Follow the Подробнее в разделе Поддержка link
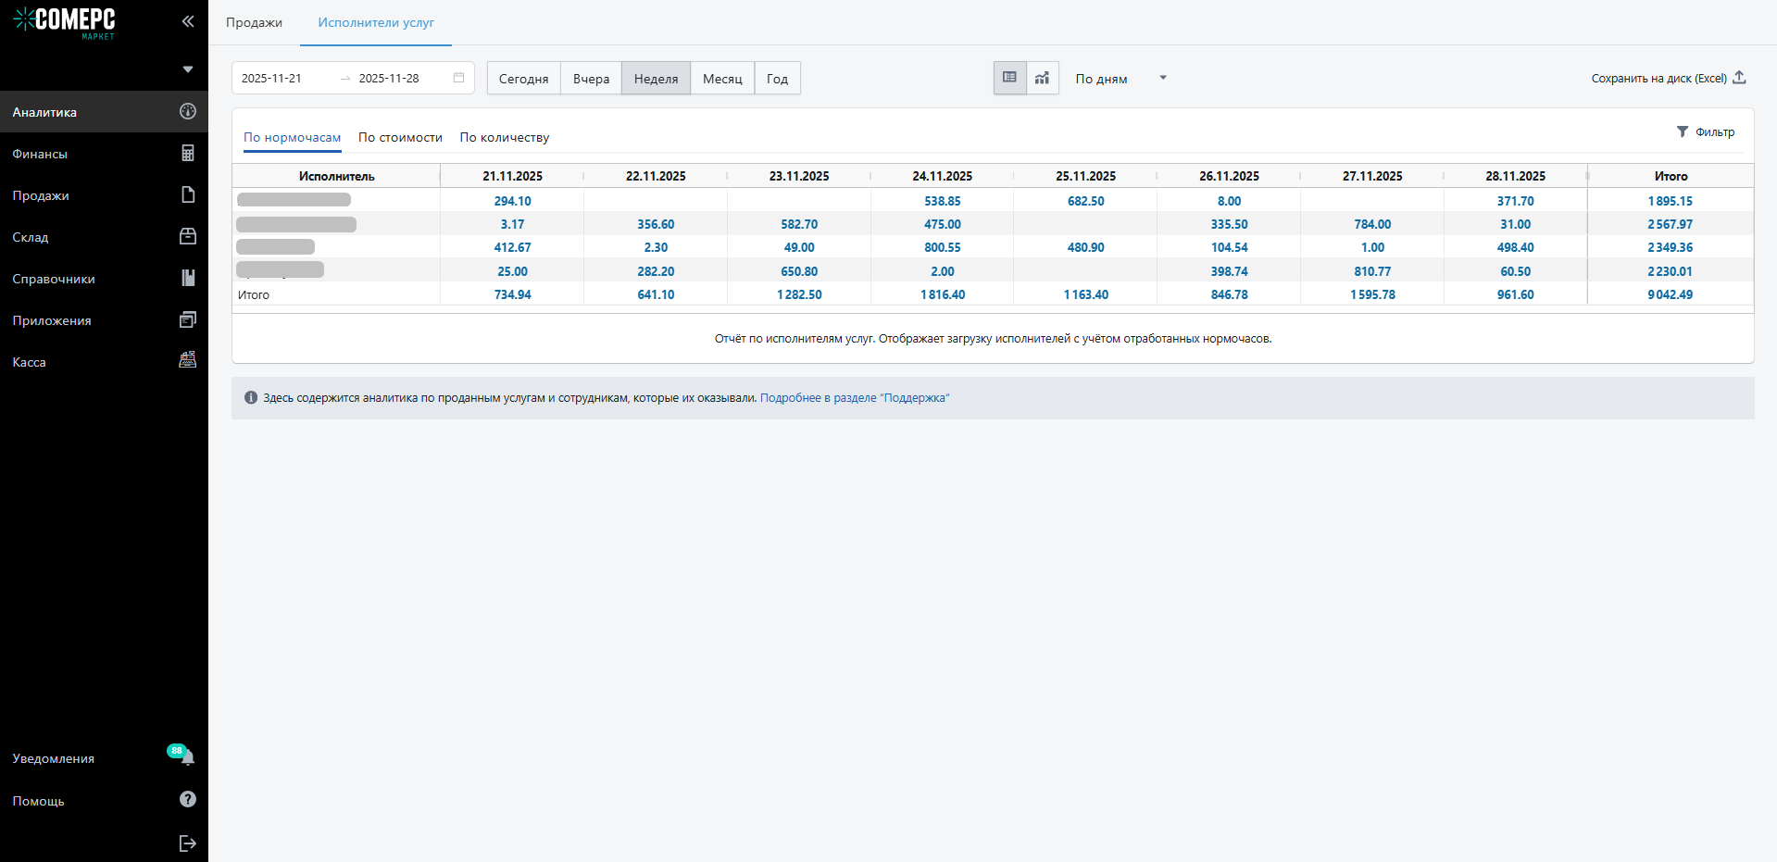The image size is (1777, 862). (854, 398)
